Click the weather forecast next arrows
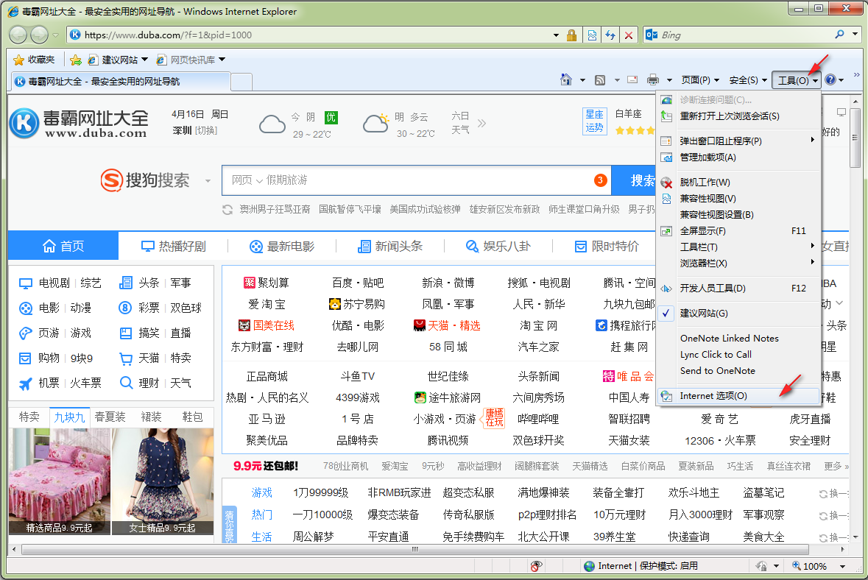The height and width of the screenshot is (580, 868). click(x=481, y=123)
